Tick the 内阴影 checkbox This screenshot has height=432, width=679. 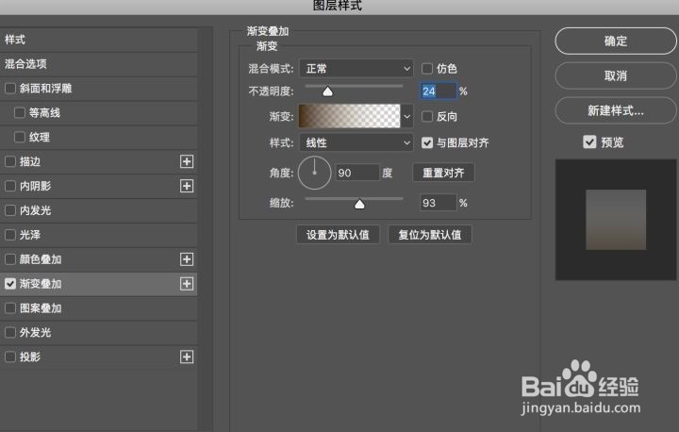tap(10, 186)
